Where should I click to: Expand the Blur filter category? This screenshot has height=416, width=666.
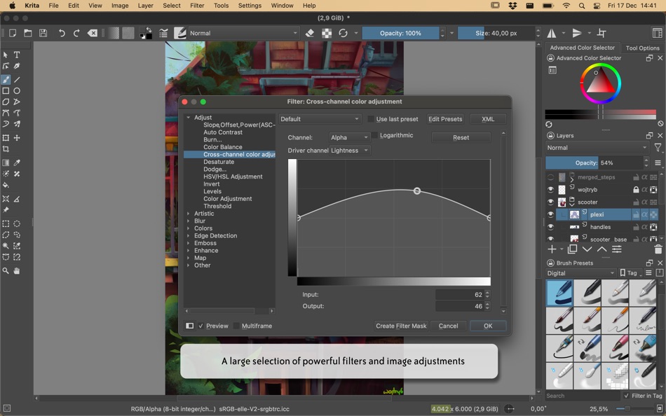tap(188, 221)
